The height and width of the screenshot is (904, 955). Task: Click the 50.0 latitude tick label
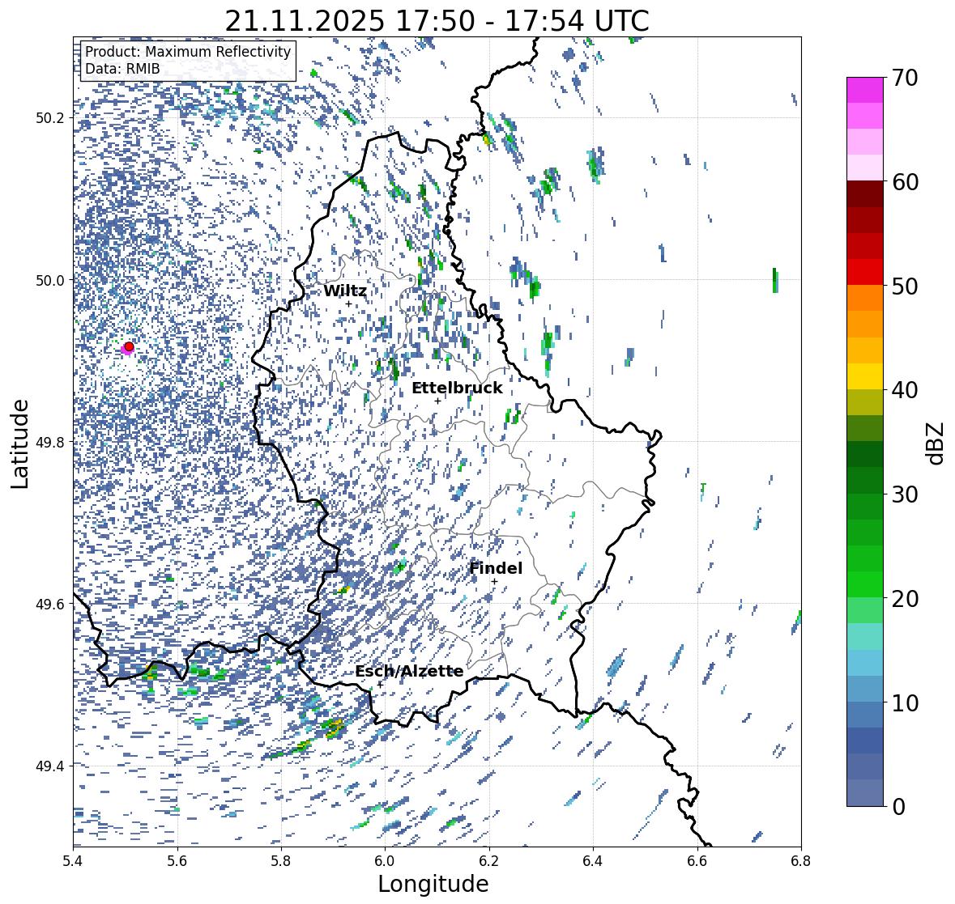coord(50,280)
